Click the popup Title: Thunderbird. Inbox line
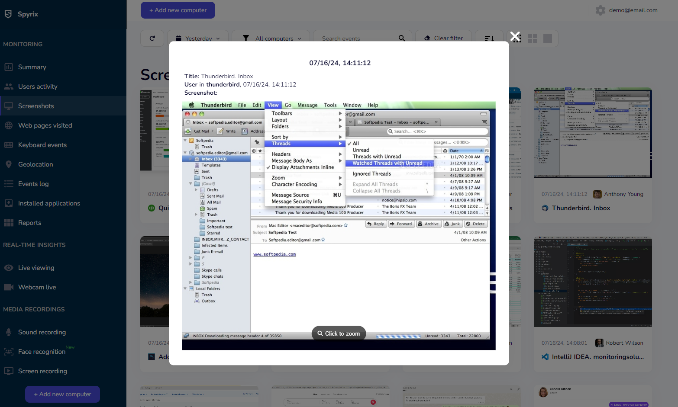The width and height of the screenshot is (678, 407). pos(219,76)
